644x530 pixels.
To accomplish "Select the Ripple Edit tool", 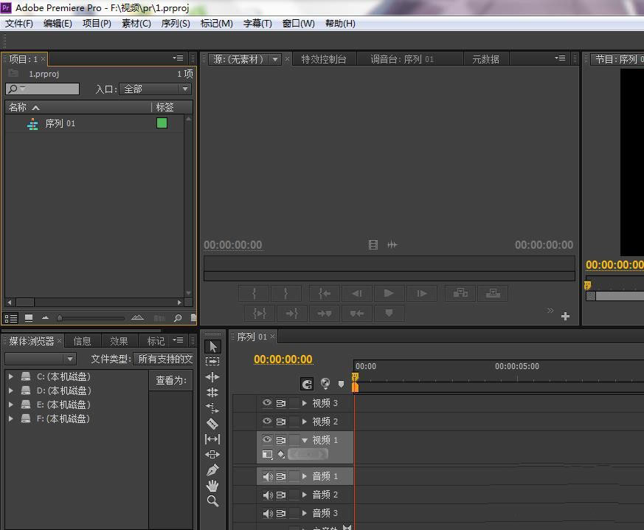I will tap(212, 377).
